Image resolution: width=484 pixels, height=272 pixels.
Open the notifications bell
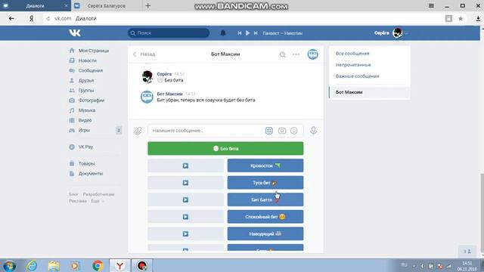(x=223, y=33)
